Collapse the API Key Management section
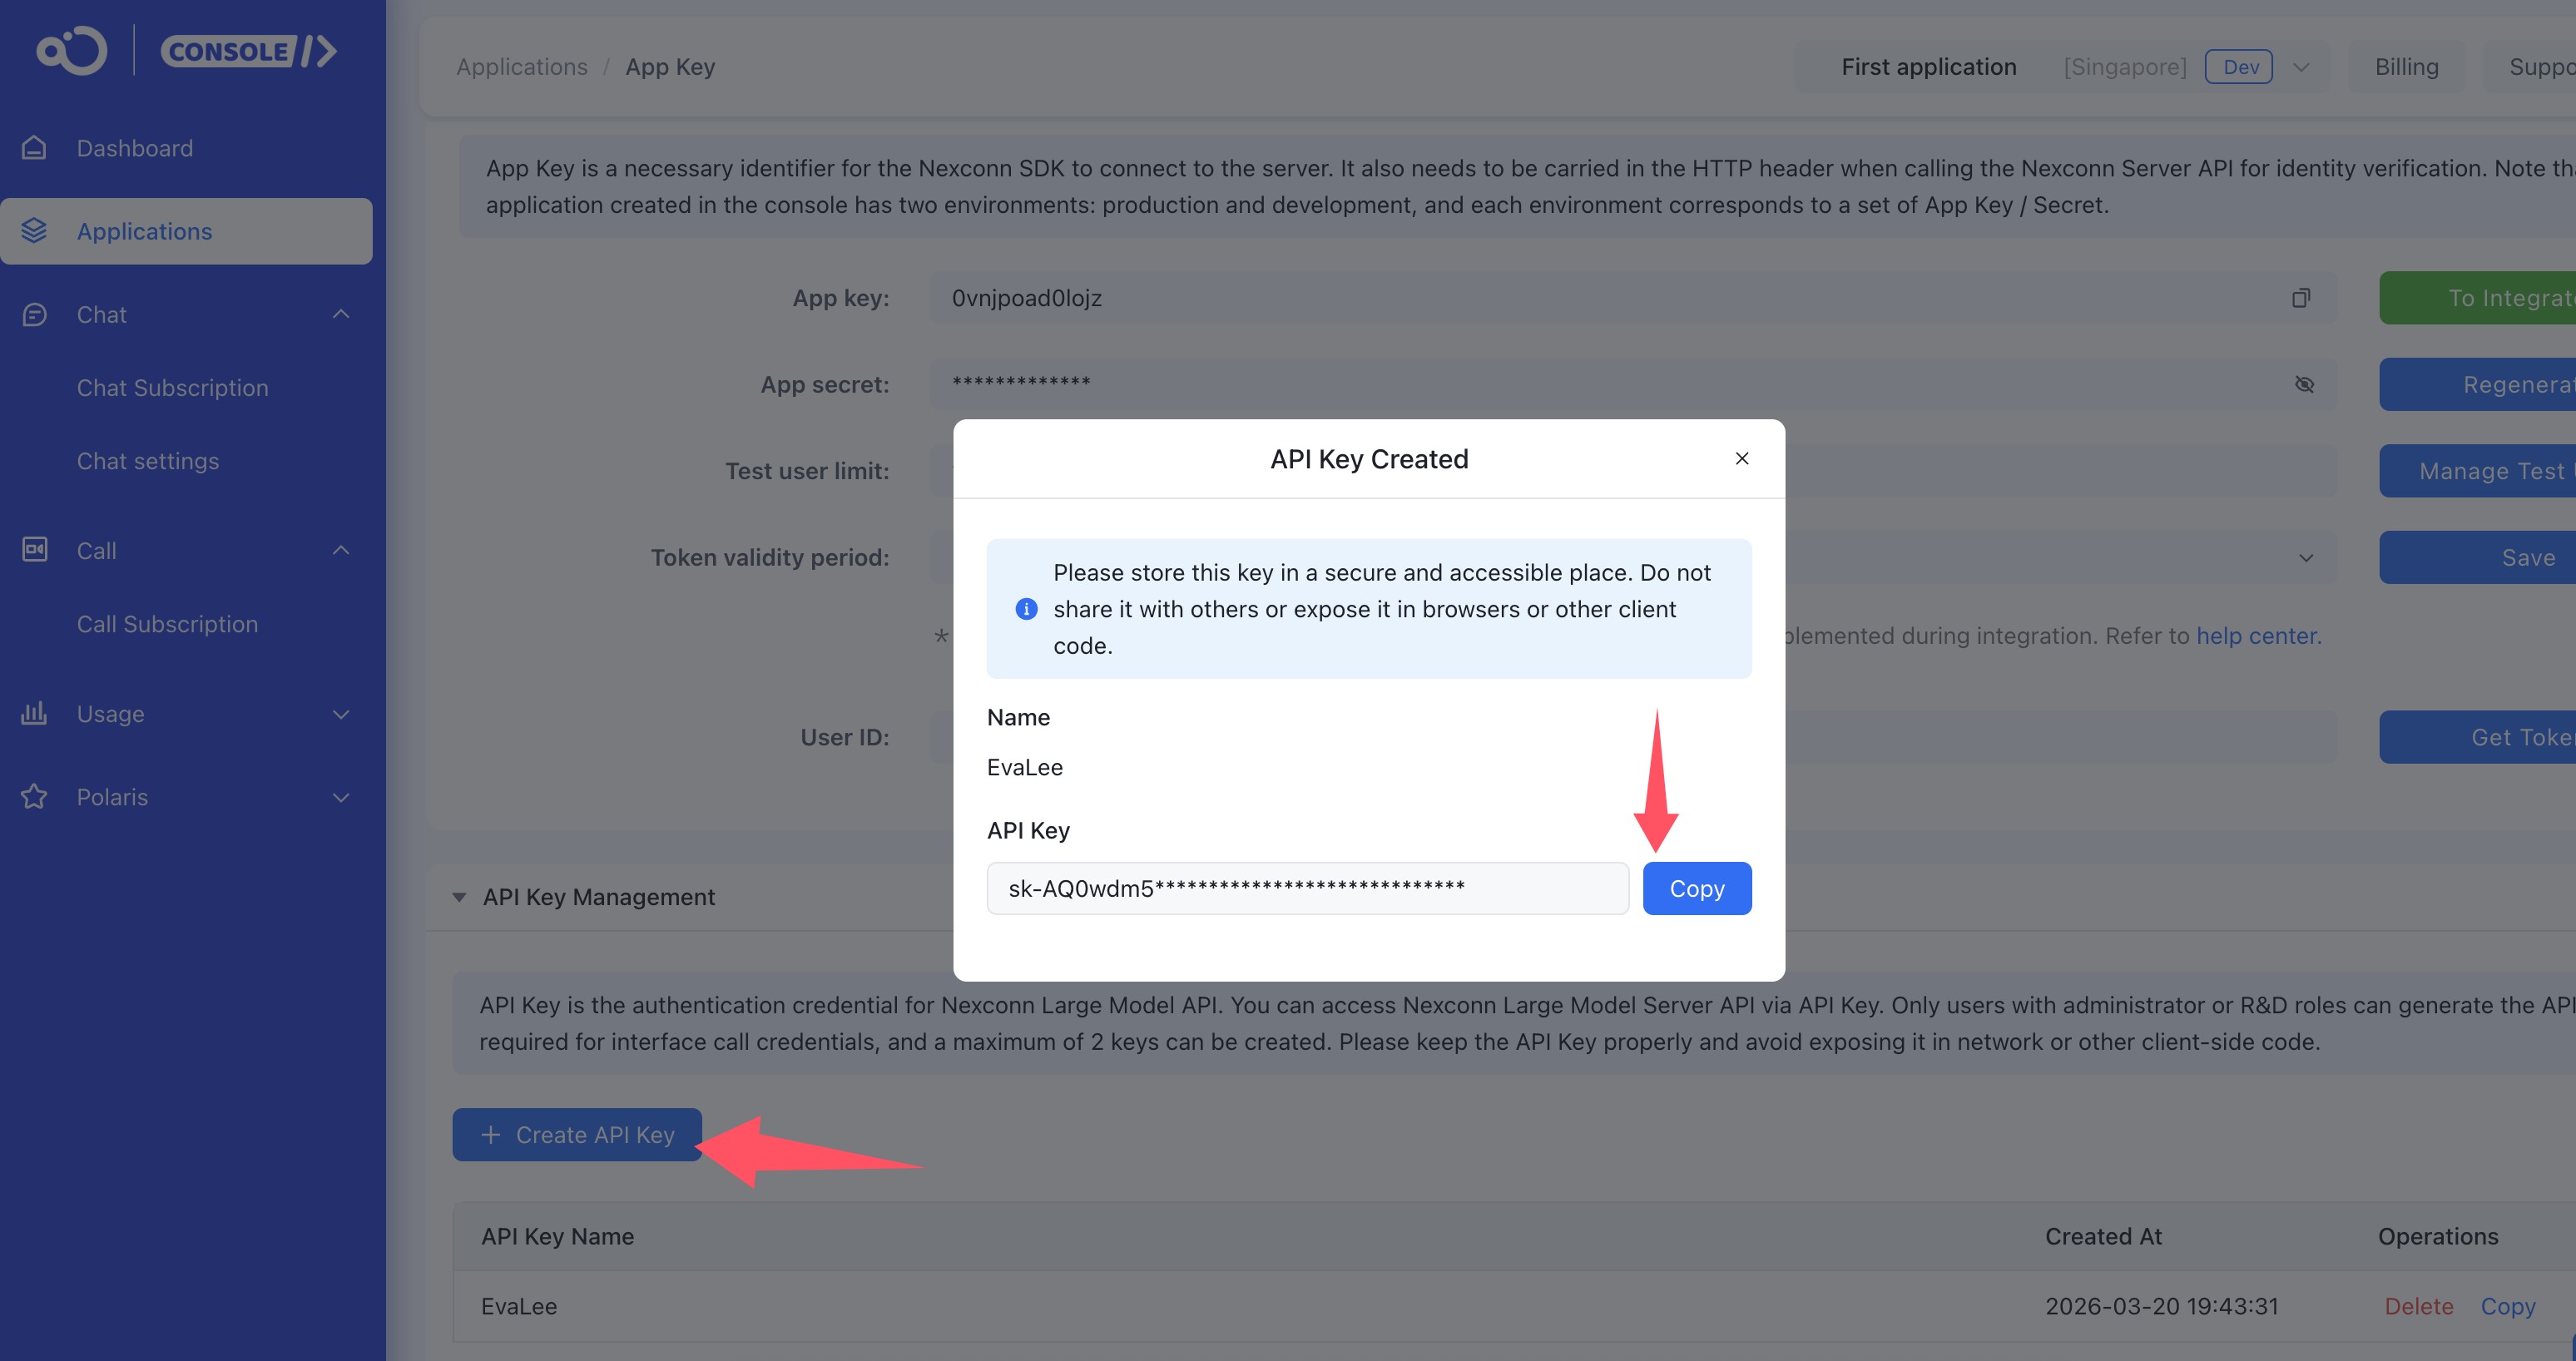Image resolution: width=2576 pixels, height=1361 pixels. (x=459, y=897)
